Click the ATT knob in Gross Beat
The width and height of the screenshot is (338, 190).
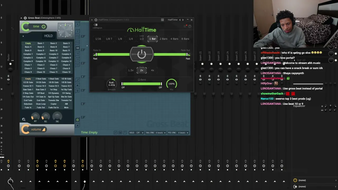[x=35, y=116]
